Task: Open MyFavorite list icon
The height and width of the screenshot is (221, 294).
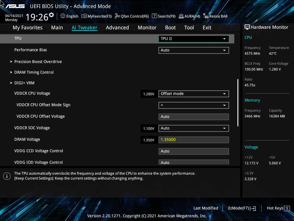Action: (x=84, y=16)
